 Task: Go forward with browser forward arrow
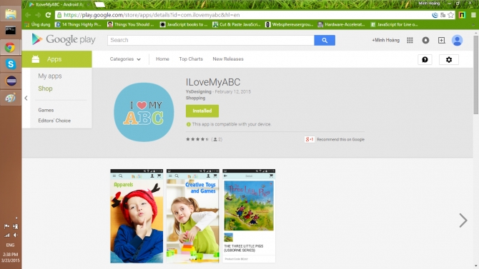pyautogui.click(x=38, y=15)
